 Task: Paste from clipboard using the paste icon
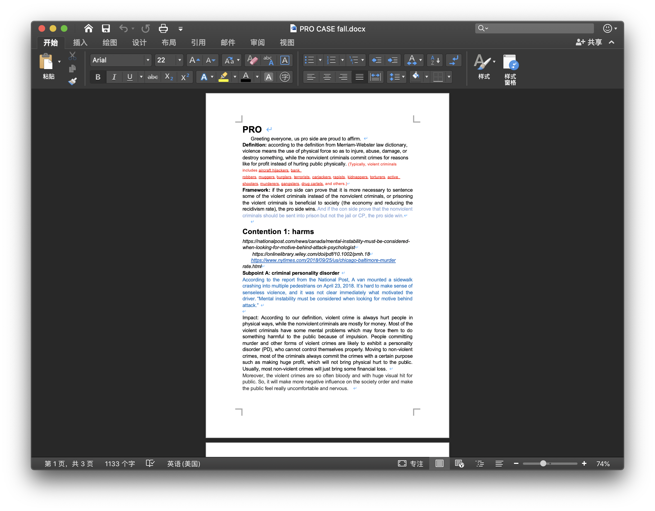point(46,62)
